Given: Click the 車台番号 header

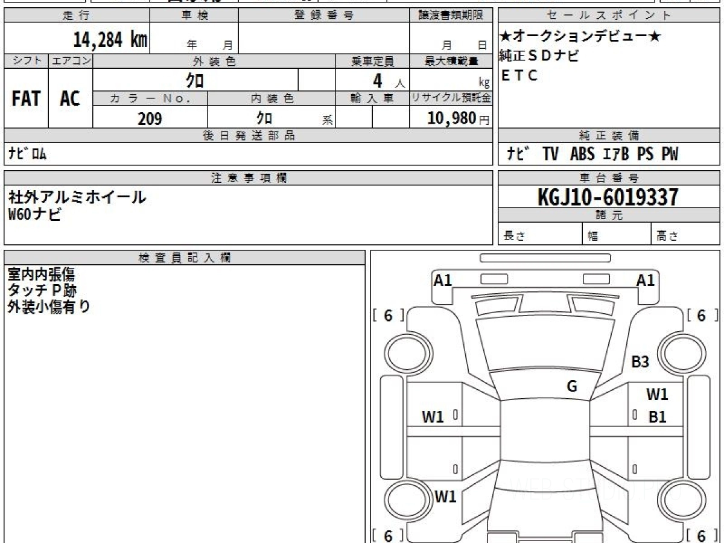Looking at the screenshot, I should [x=609, y=178].
